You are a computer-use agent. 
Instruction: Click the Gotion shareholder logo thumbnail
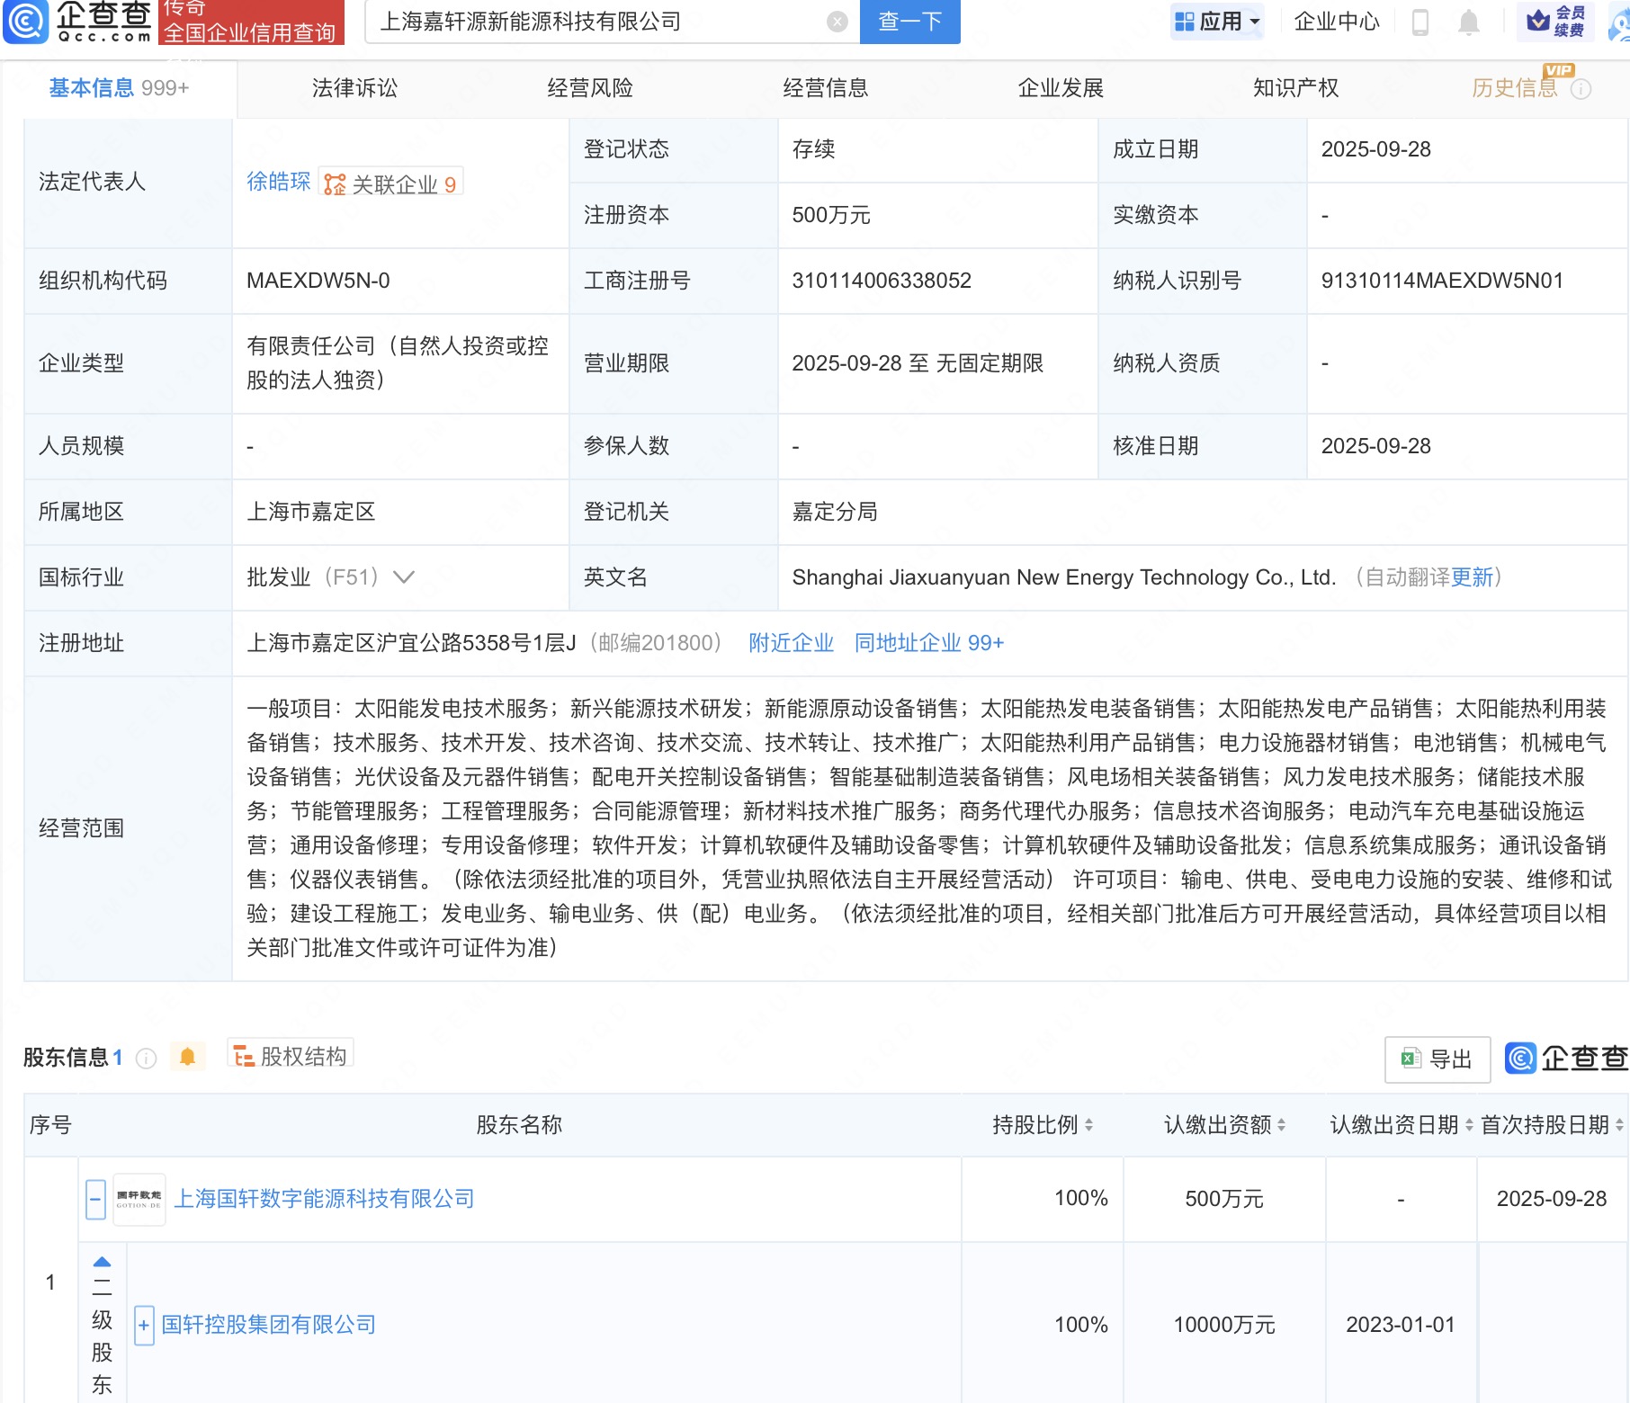[x=139, y=1199]
